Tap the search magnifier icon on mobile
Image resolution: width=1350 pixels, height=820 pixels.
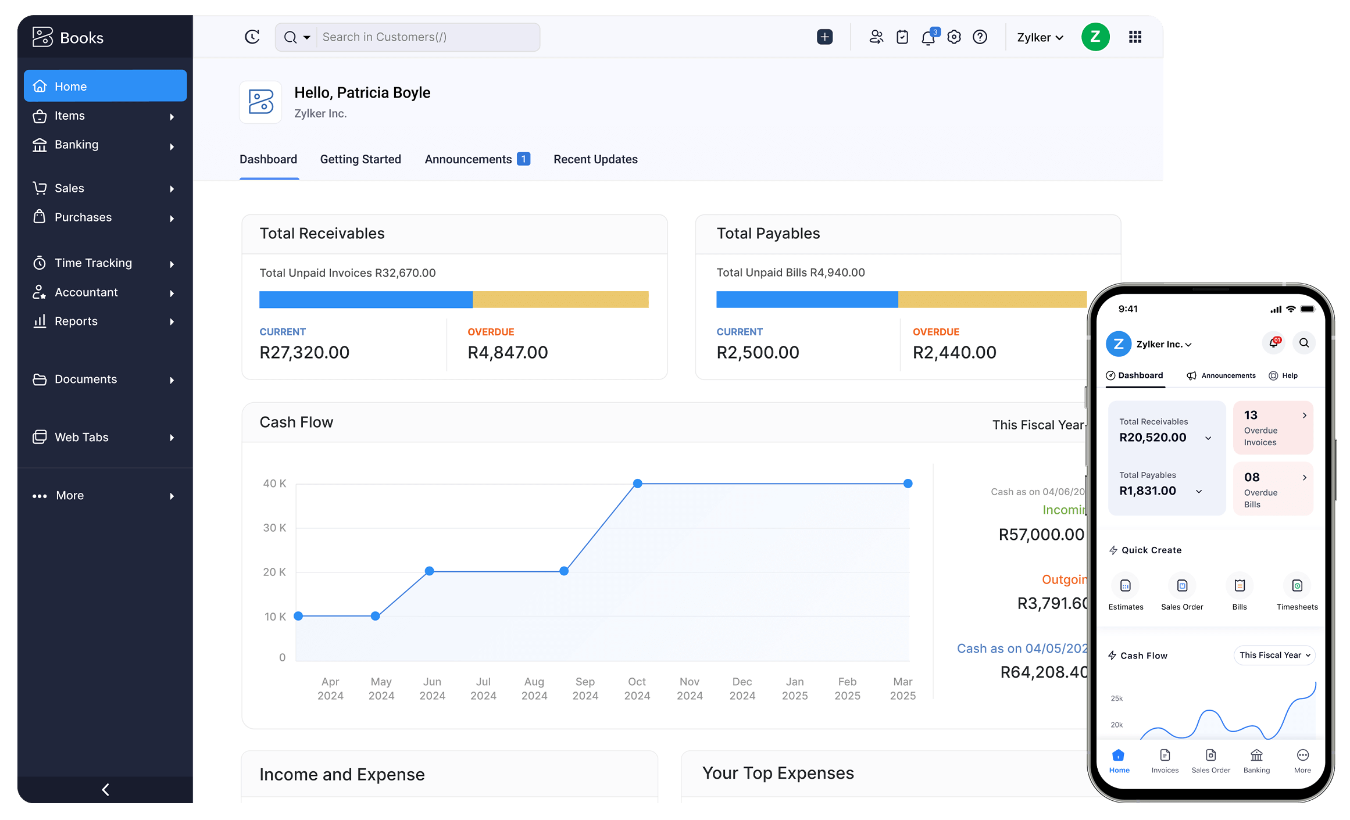[1304, 343]
